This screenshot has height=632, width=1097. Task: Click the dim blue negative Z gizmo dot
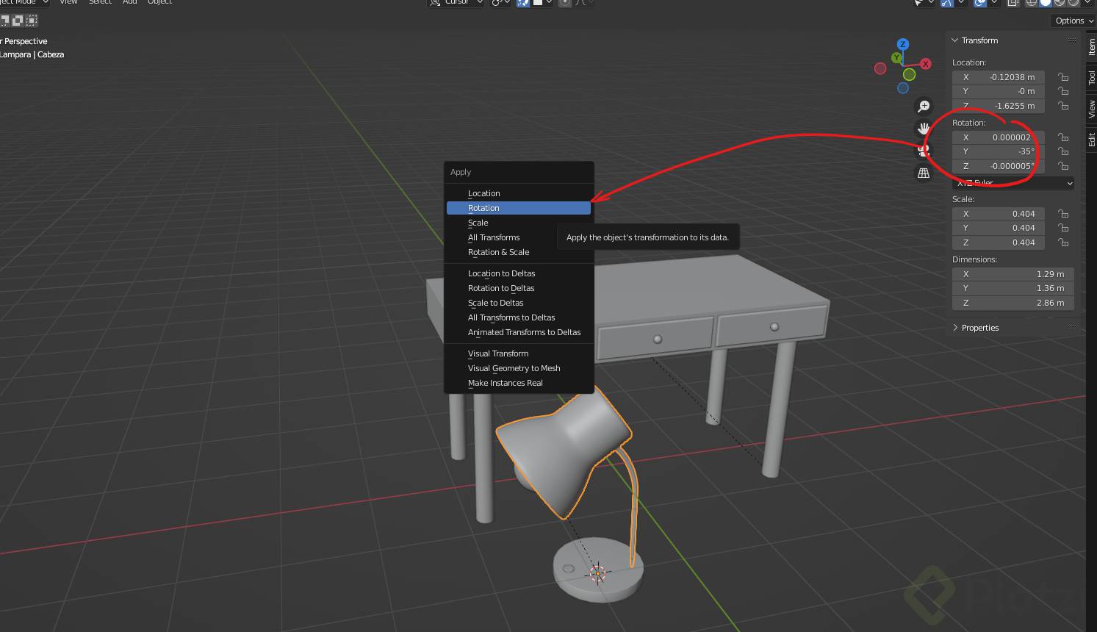tap(903, 88)
